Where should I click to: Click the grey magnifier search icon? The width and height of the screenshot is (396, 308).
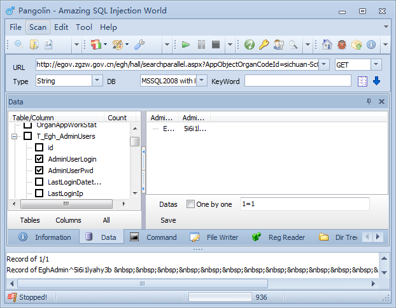[293, 45]
